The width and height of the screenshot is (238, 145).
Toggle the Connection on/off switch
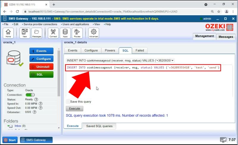30,95
